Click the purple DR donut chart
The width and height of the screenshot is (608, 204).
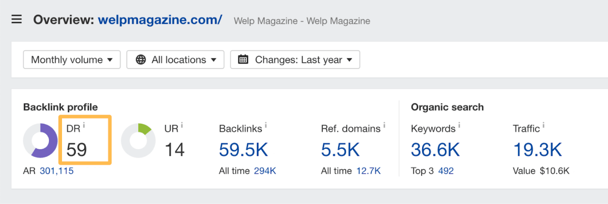(x=40, y=140)
